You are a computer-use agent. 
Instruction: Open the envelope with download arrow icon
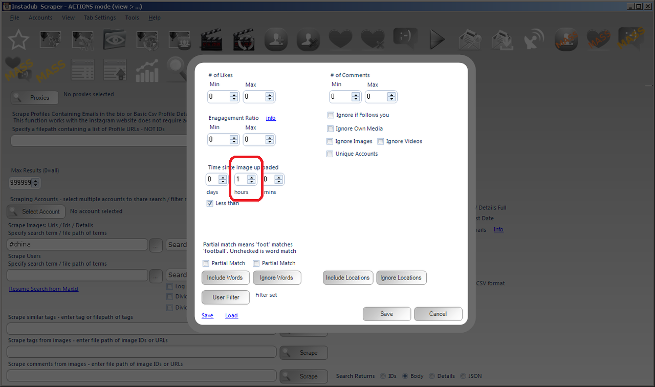coord(501,39)
